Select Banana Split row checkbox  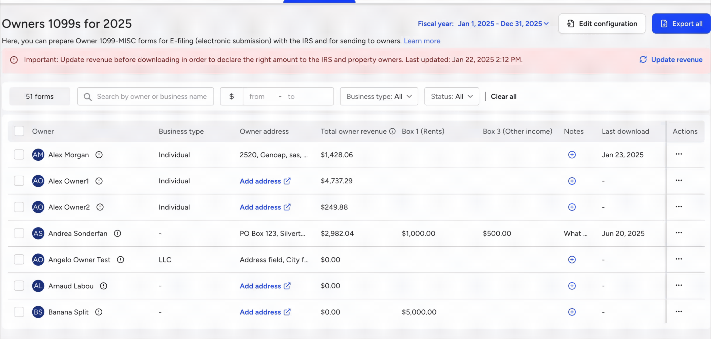coord(19,312)
